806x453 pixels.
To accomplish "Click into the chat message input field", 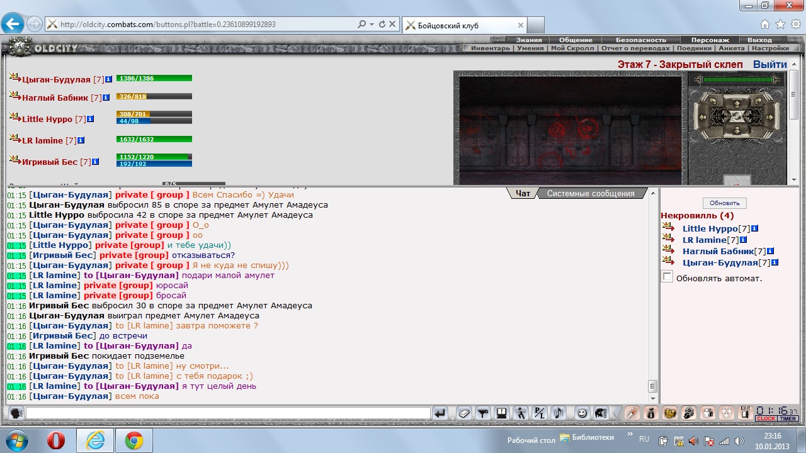I will click(x=228, y=413).
